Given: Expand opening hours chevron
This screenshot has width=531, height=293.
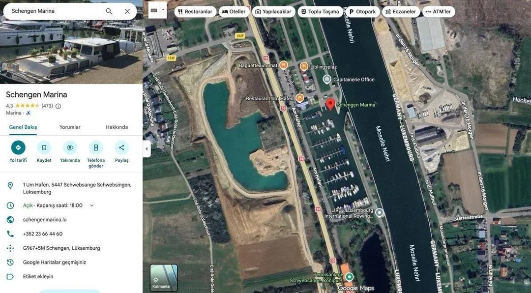Looking at the screenshot, I should pyautogui.click(x=91, y=205).
